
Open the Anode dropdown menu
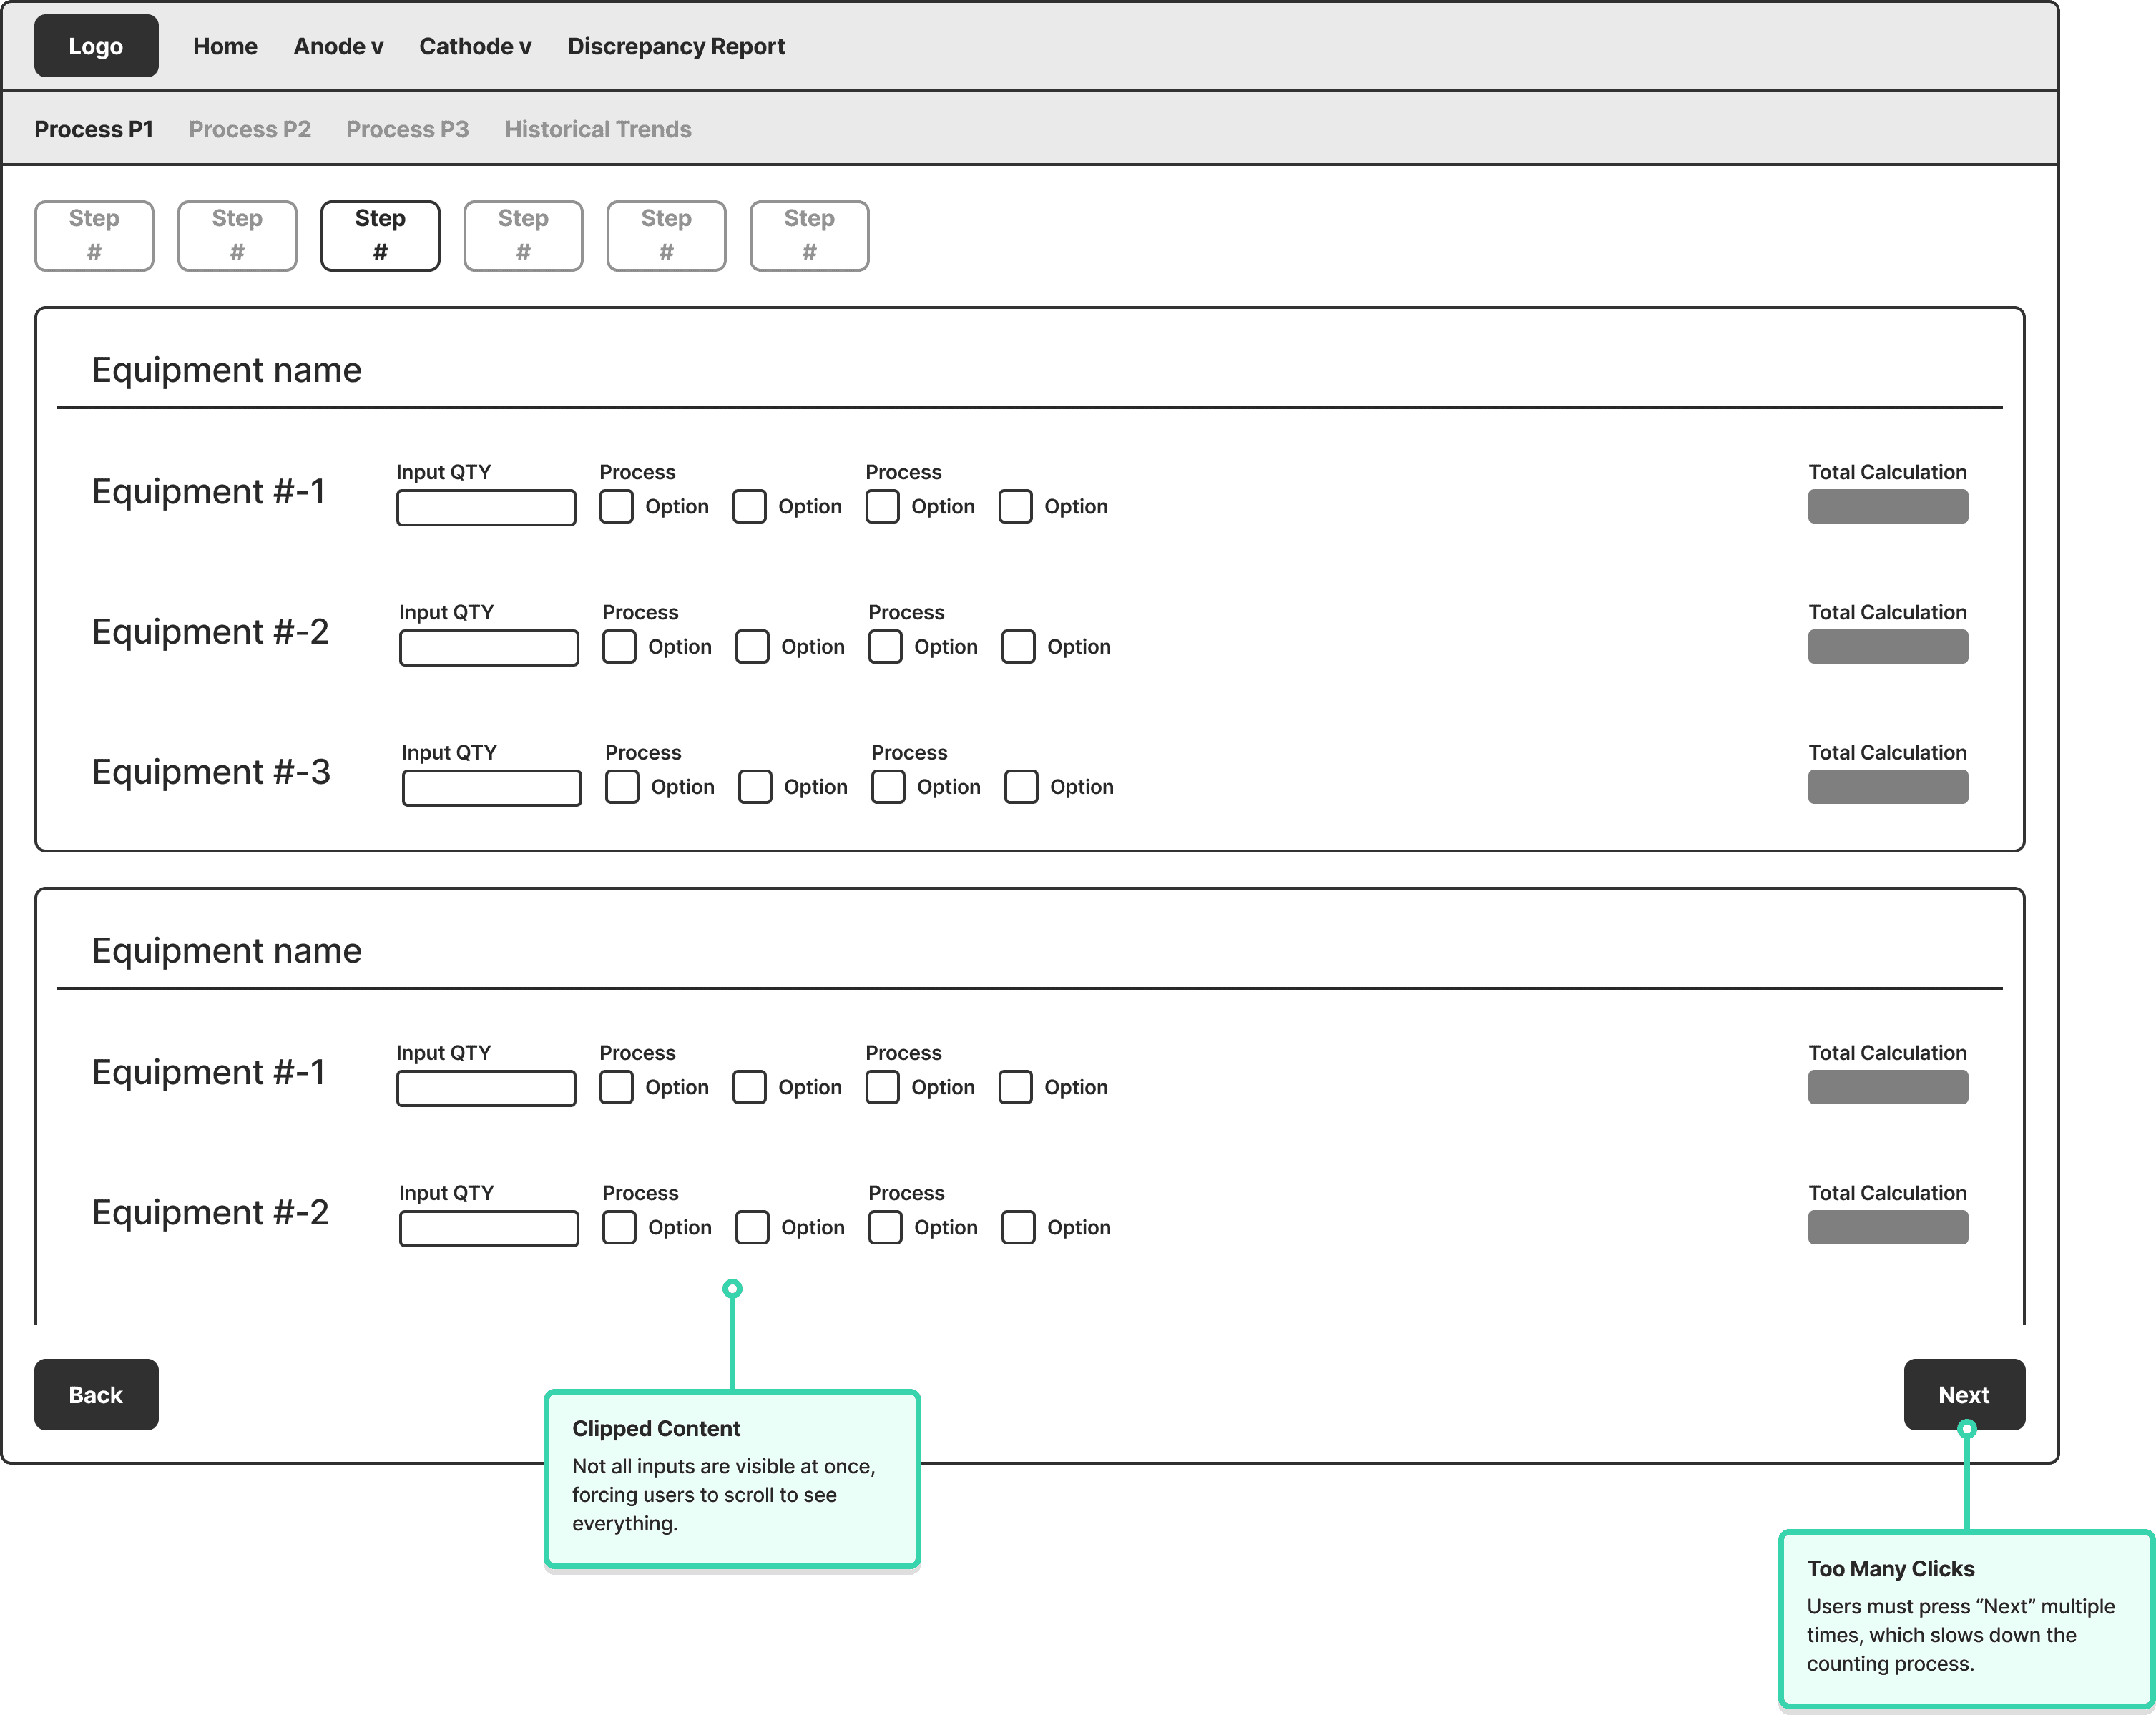click(338, 46)
